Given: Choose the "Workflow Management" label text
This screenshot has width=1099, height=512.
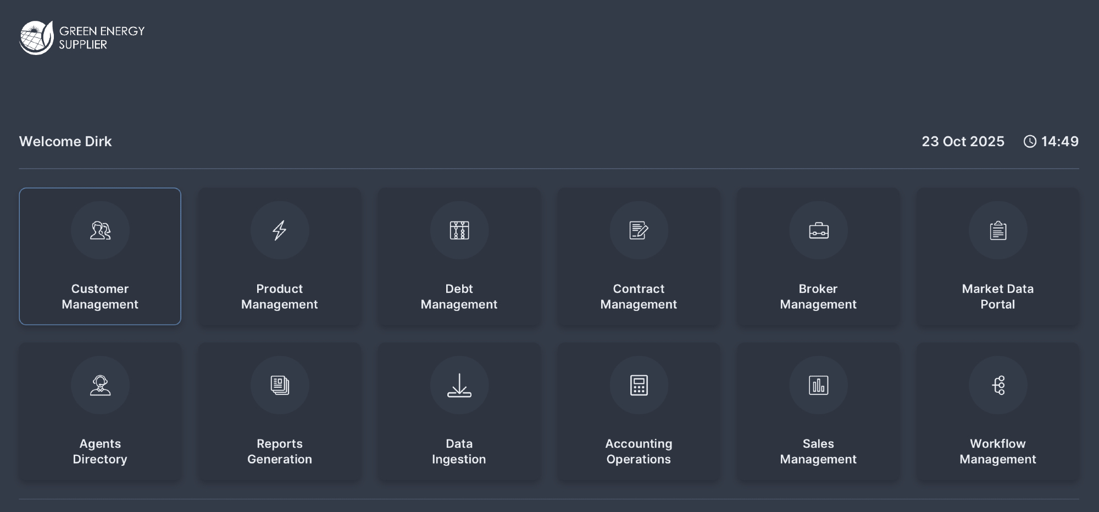Looking at the screenshot, I should tap(998, 452).
